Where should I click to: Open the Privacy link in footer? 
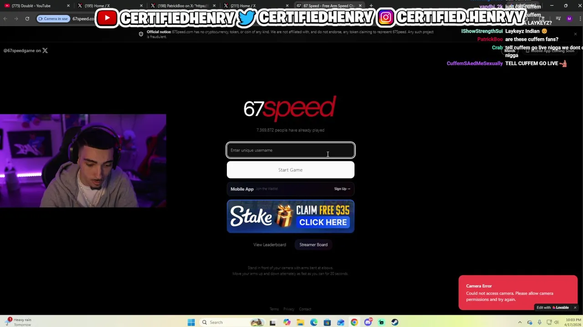[289, 309]
